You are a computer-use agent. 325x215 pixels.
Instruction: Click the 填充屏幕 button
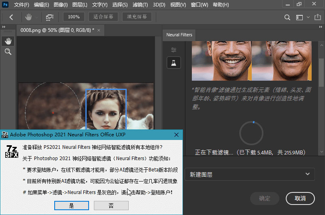[x=137, y=17]
